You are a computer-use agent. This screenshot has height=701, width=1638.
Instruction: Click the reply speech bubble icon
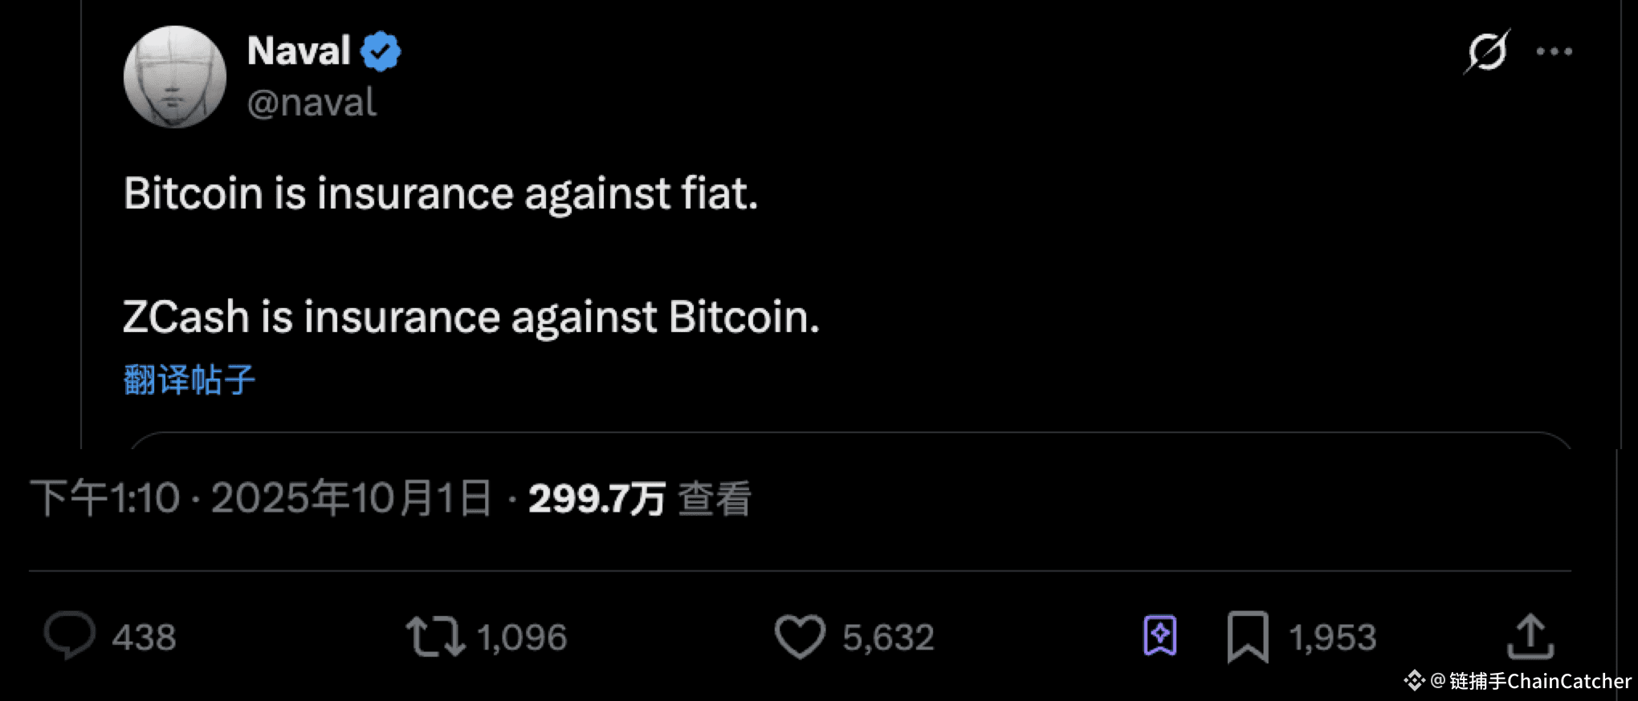pyautogui.click(x=69, y=636)
